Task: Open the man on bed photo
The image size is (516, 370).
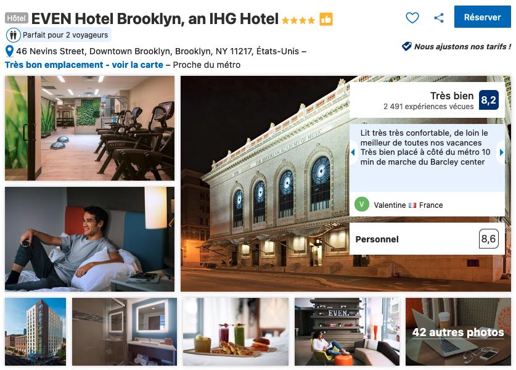Action: tap(89, 239)
